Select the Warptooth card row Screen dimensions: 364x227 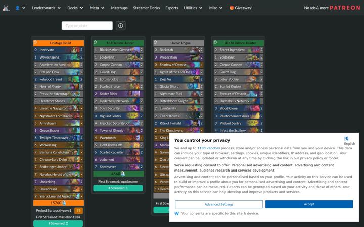tap(118, 138)
